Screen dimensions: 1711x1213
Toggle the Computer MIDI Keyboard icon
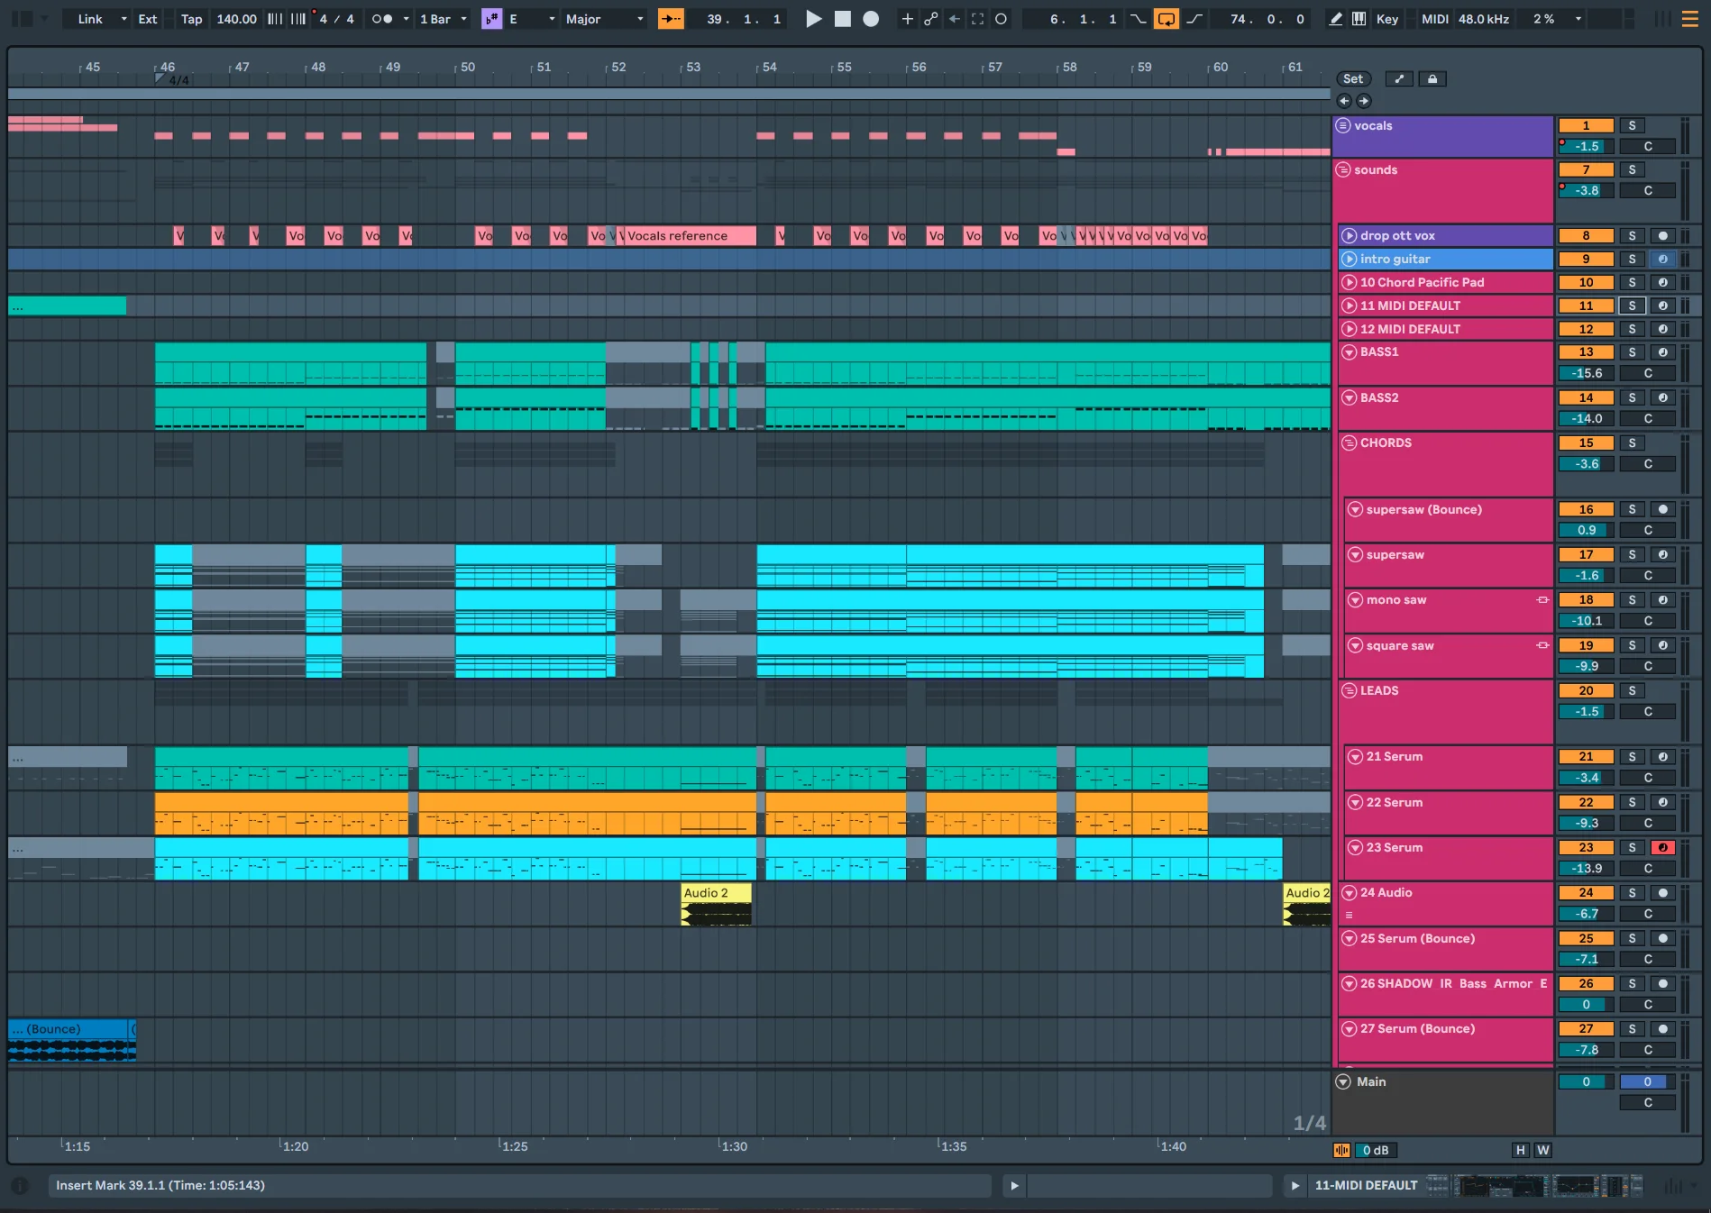[x=1359, y=19]
